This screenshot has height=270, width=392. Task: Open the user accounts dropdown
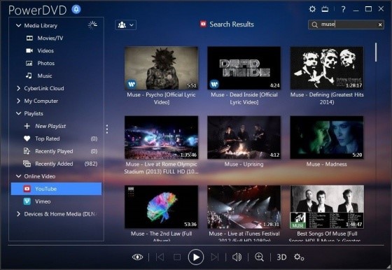pyautogui.click(x=126, y=24)
